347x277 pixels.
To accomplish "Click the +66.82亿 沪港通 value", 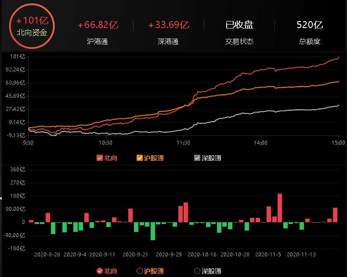I will (x=98, y=25).
